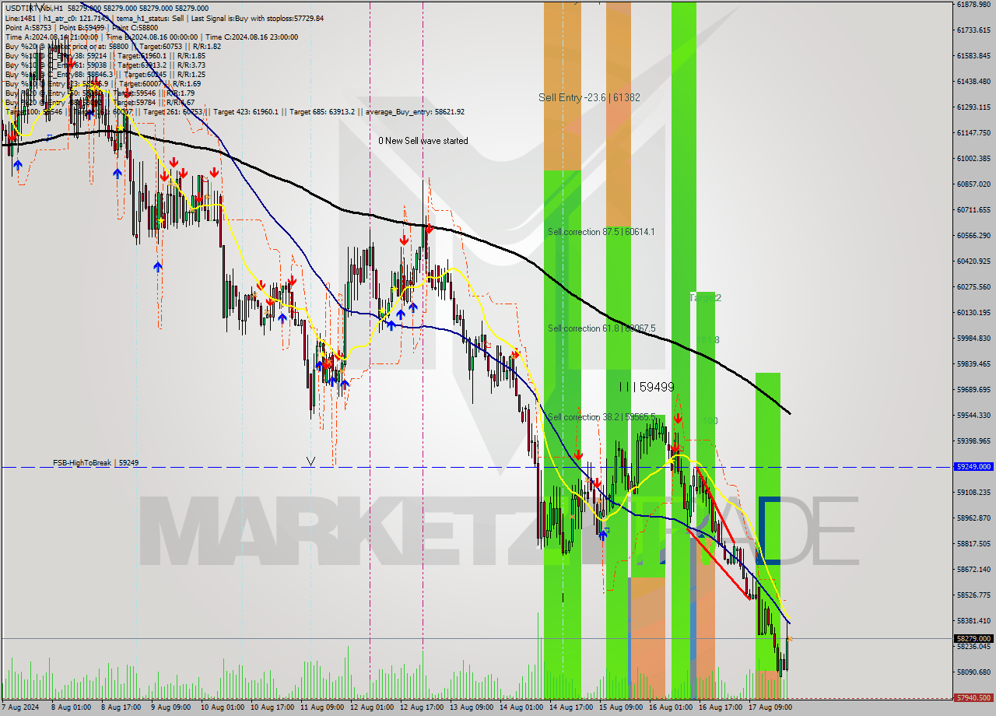
Task: Click the 60275.560 price axis value
Action: [973, 286]
